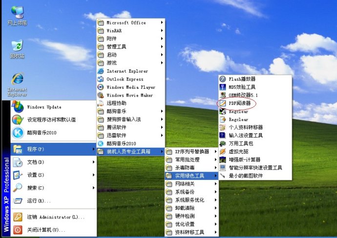The width and height of the screenshot is (337, 238).
Task: Launch 远程协助 remote assistance
Action: click(x=131, y=103)
